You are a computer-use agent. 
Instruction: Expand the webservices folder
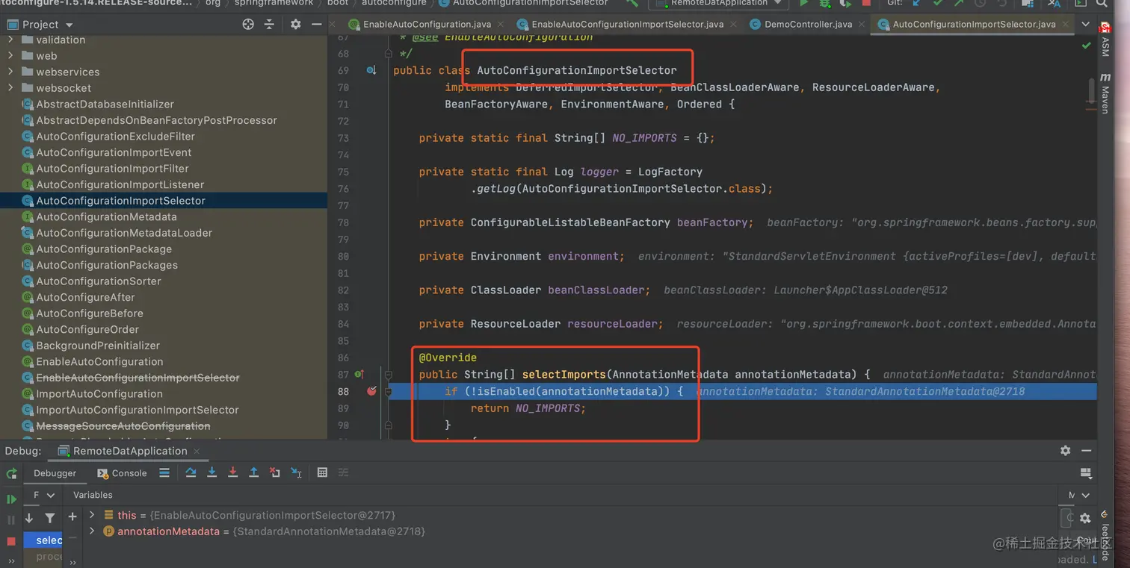pyautogui.click(x=10, y=72)
